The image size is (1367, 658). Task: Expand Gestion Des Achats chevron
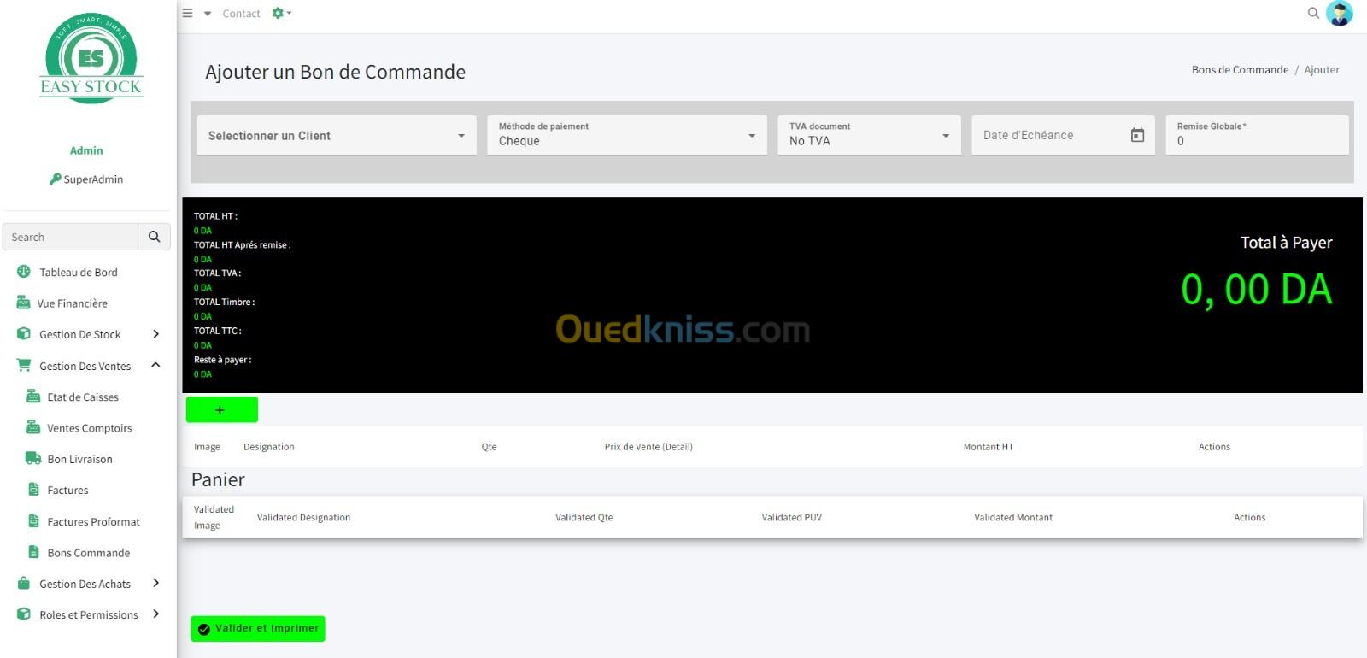155,583
